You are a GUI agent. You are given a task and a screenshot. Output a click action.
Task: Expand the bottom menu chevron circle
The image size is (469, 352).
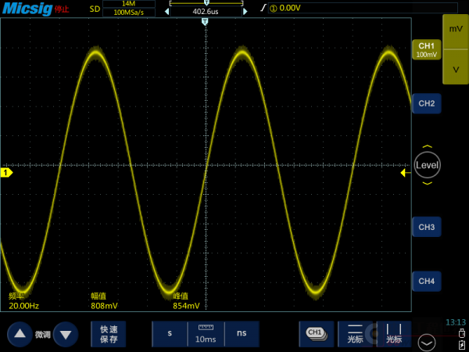[x=427, y=343]
